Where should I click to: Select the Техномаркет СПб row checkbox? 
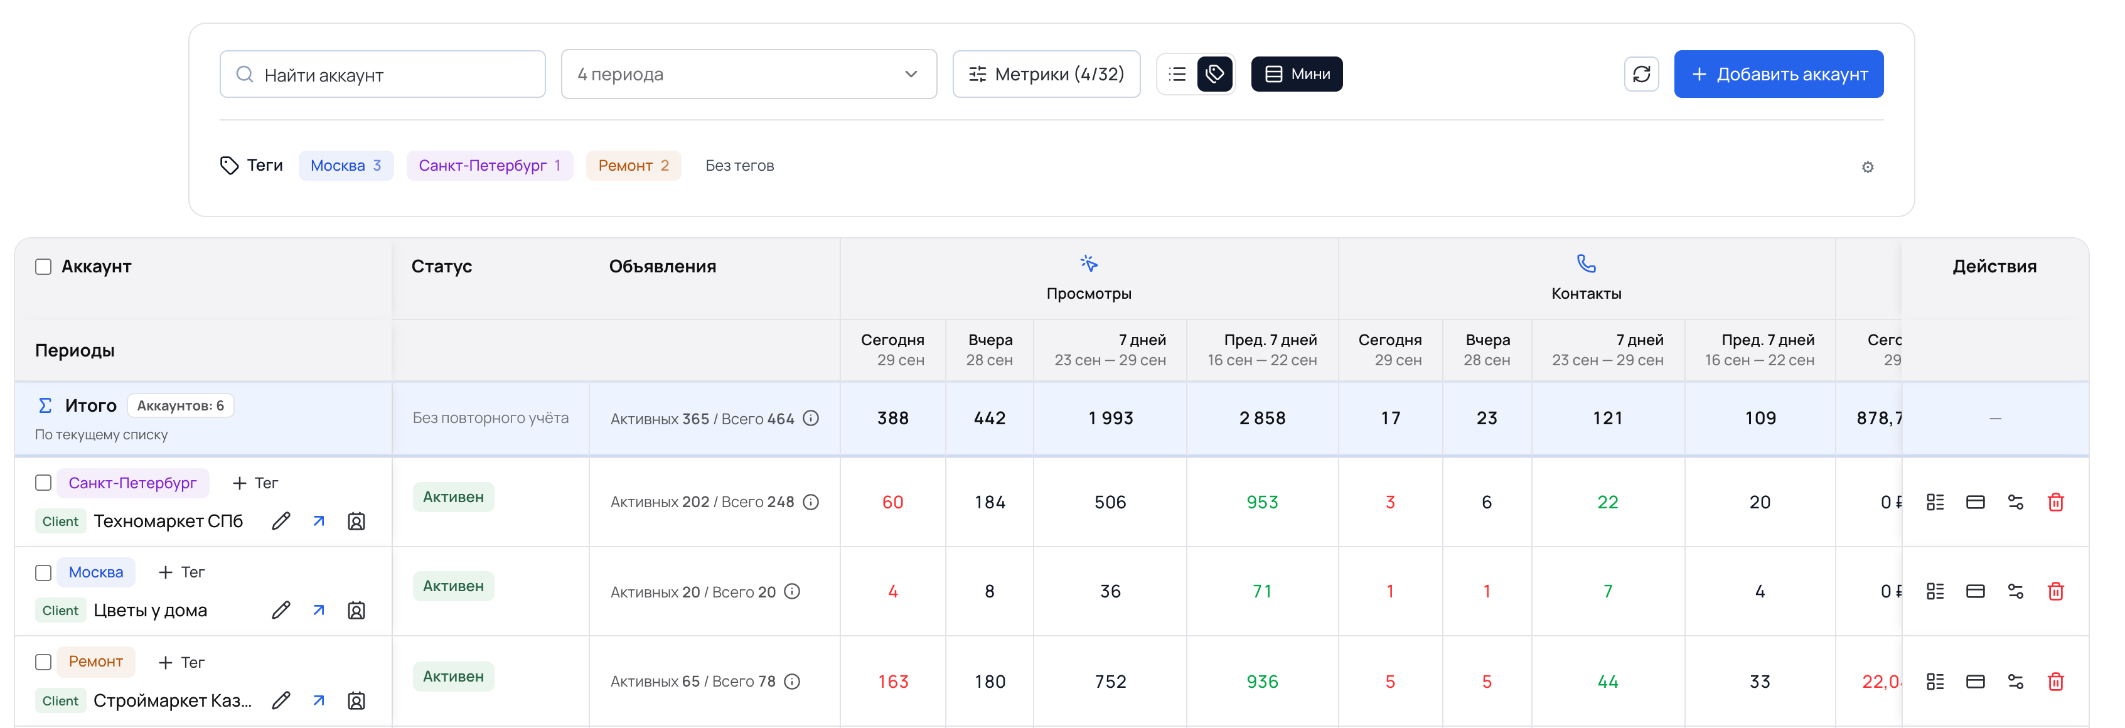pos(44,483)
